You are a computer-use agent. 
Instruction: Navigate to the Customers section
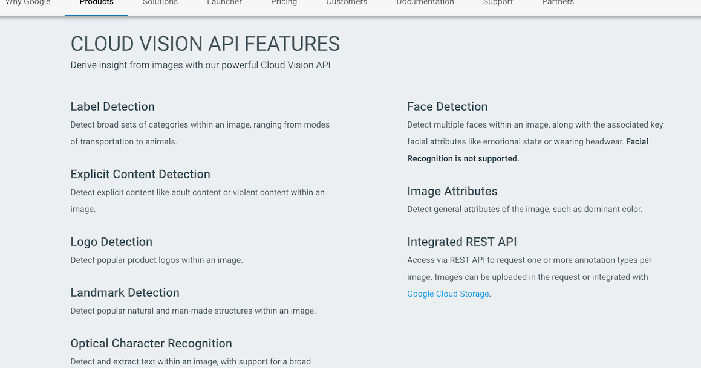346,2
